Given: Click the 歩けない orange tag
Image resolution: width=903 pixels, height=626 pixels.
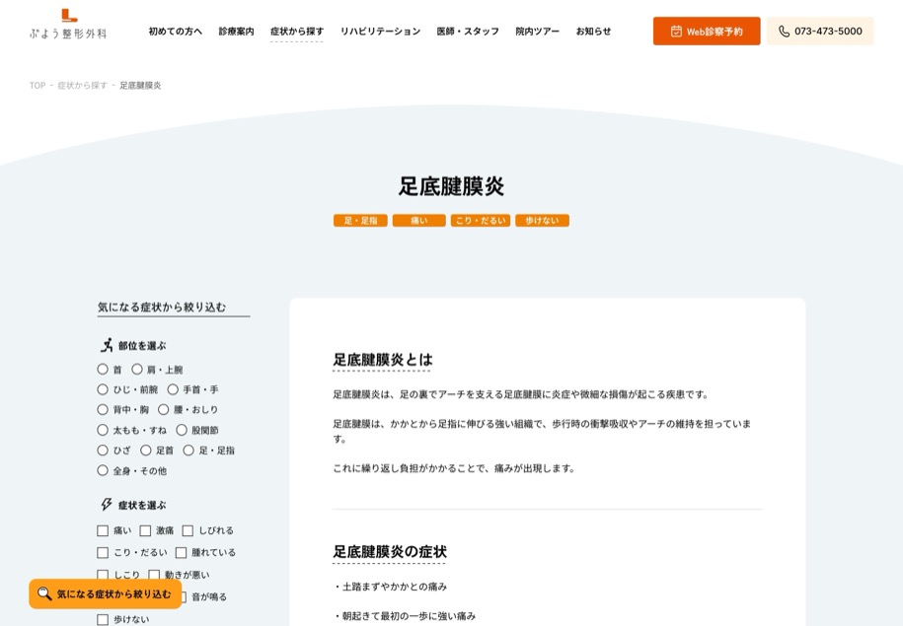Looking at the screenshot, I should [542, 221].
